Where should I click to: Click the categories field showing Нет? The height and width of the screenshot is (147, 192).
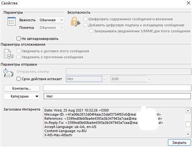click(117, 96)
